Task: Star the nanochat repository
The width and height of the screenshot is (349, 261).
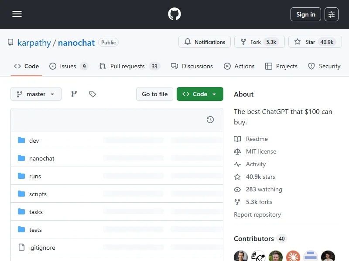Action: 314,42
